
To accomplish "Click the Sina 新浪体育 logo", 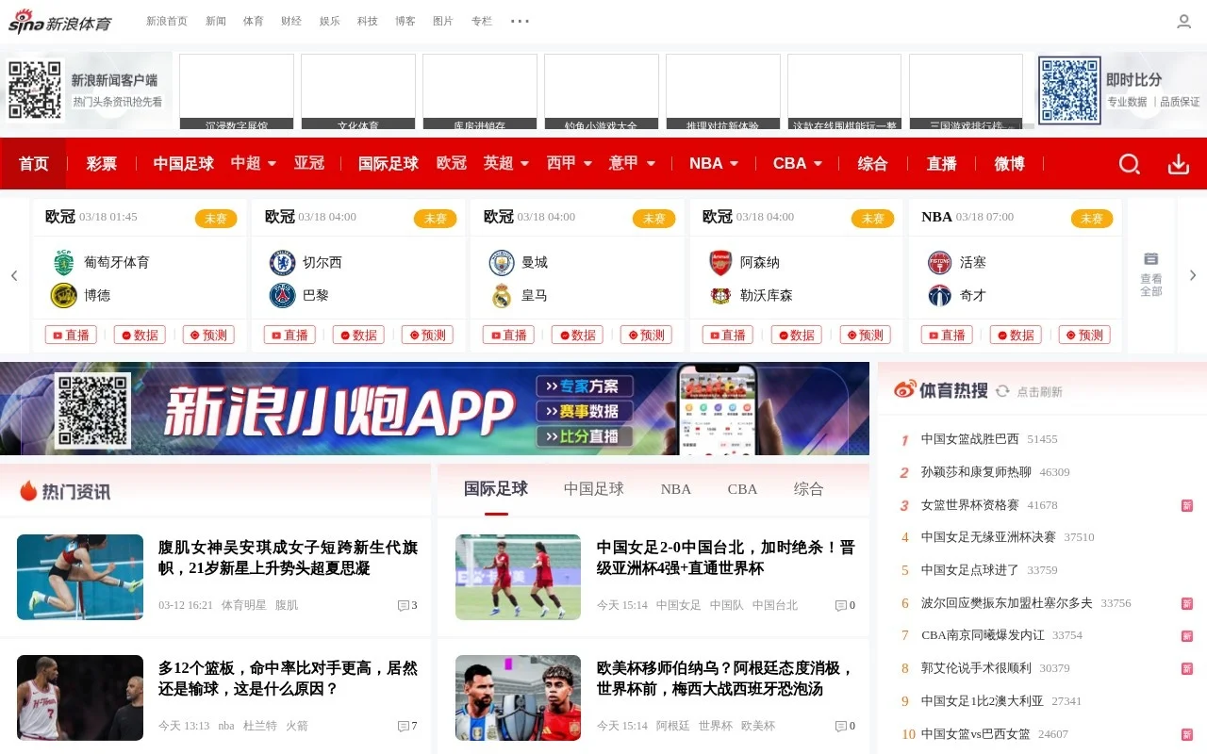I will 59,21.
